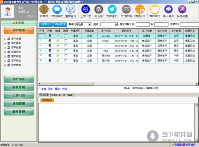The width and height of the screenshot is (199, 147).
Task: Tick the selection checkbox in row 2
Action: pos(66,41)
